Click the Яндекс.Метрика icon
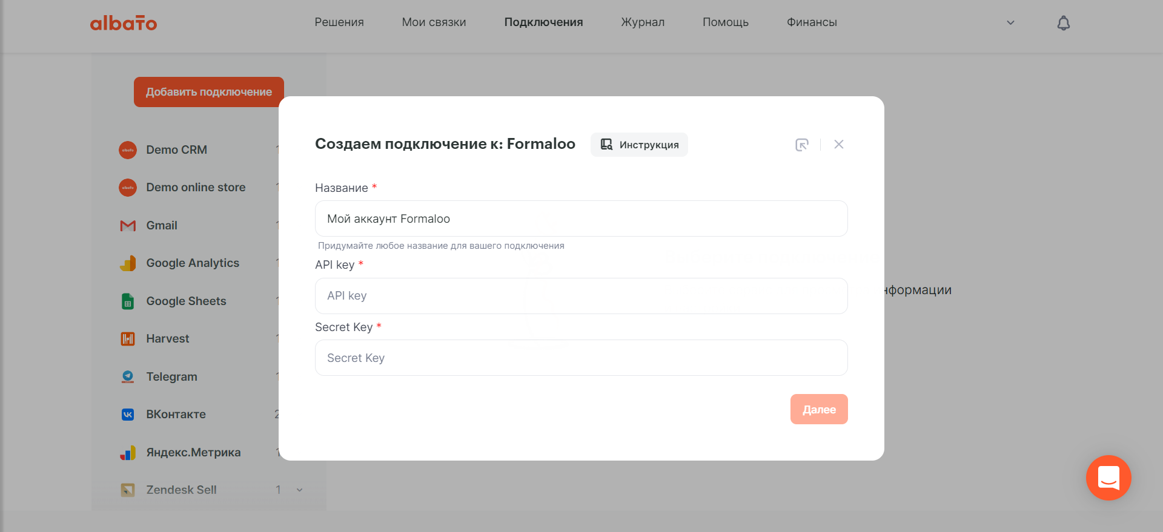Screen dimensions: 1163x532 tap(128, 453)
